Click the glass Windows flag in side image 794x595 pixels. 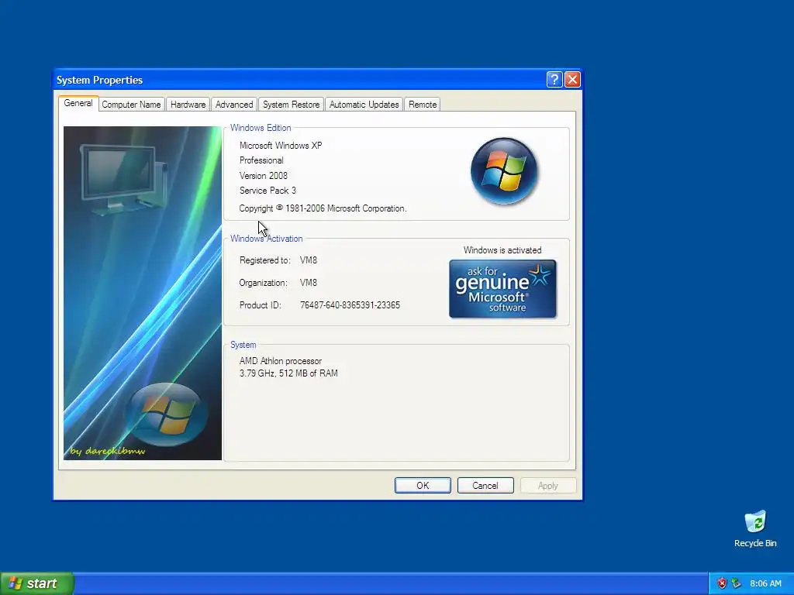point(166,414)
